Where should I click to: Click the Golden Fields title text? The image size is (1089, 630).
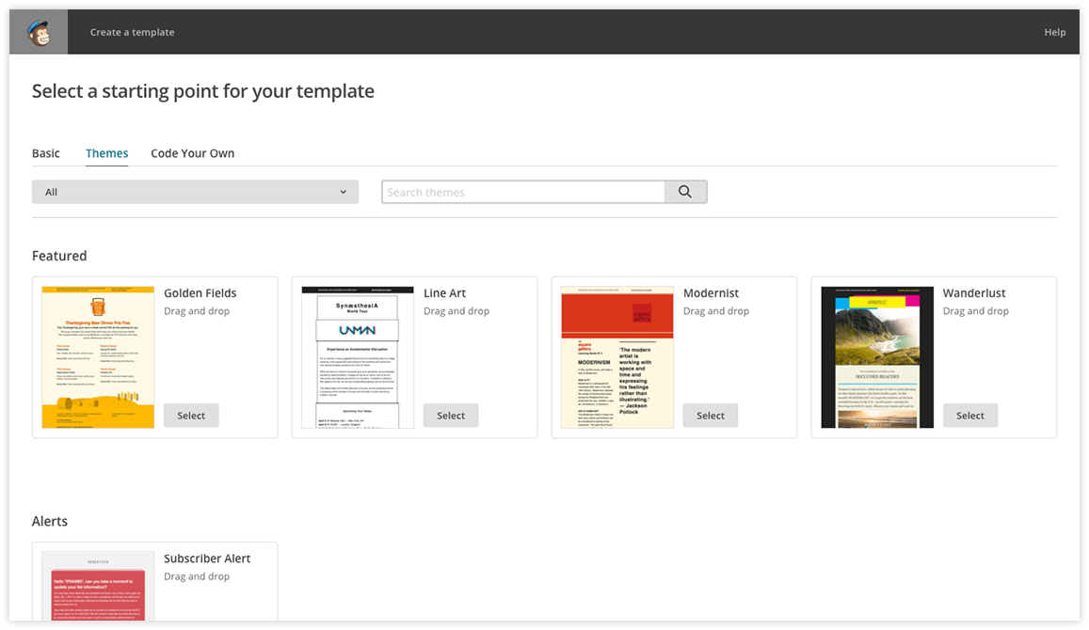200,293
